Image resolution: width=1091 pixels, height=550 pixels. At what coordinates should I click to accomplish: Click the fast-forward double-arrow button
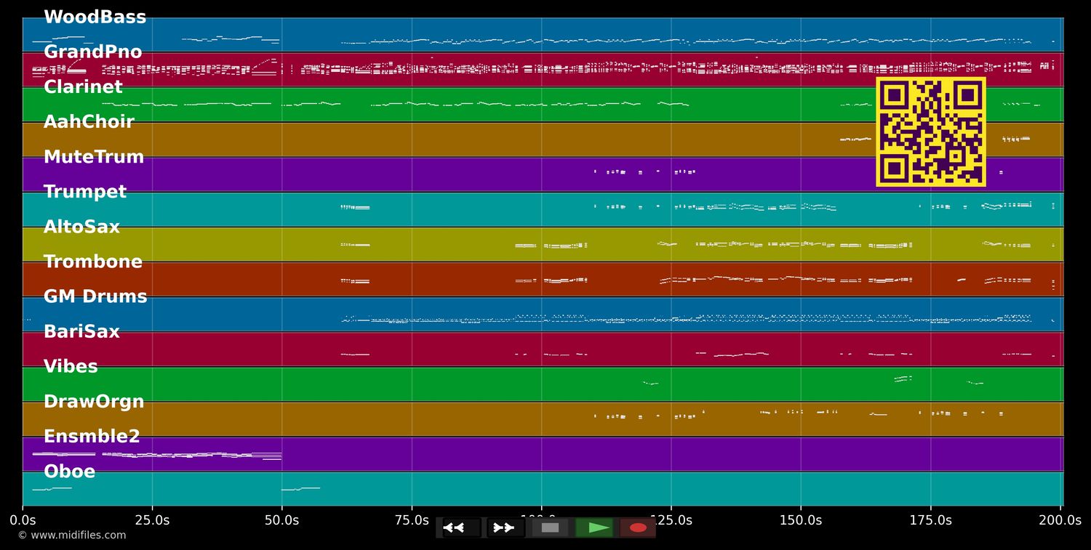click(x=505, y=527)
